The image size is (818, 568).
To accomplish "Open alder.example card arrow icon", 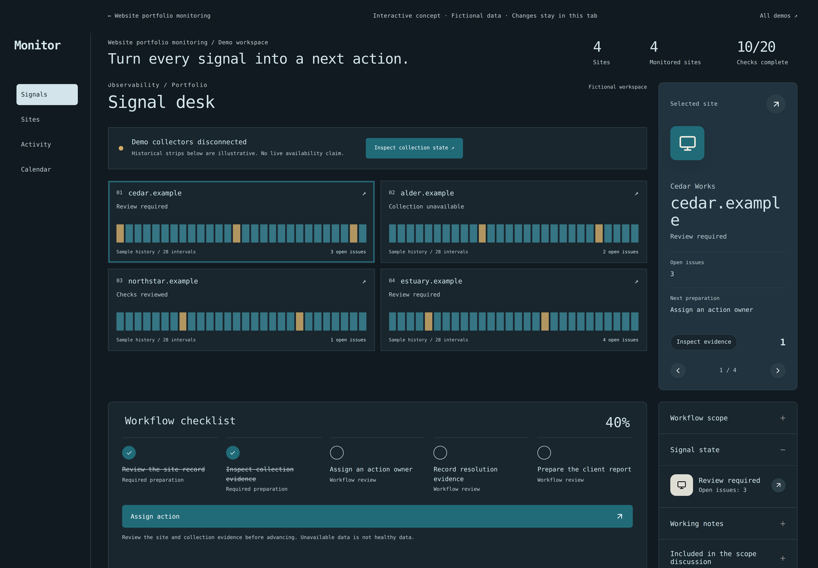I will tap(636, 194).
